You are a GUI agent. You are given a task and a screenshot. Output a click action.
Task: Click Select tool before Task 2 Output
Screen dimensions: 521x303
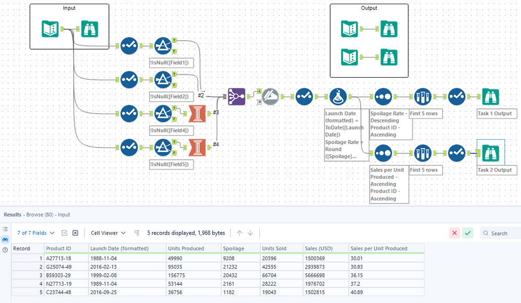457,153
